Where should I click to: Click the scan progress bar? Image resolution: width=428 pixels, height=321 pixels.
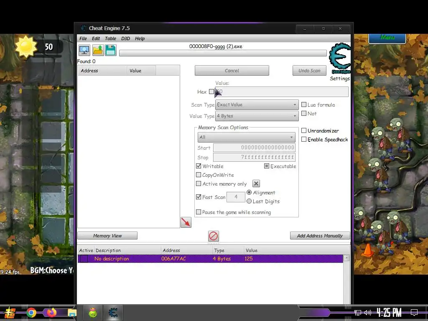tap(223, 53)
